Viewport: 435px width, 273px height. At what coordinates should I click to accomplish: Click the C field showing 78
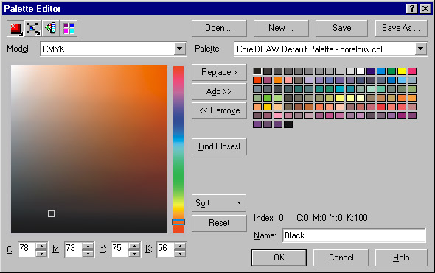[27, 249]
